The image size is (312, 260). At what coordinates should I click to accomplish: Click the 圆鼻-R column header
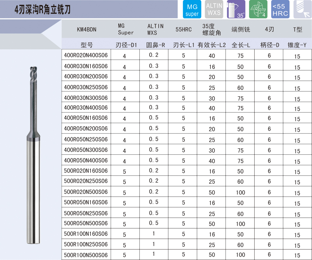click(x=155, y=45)
